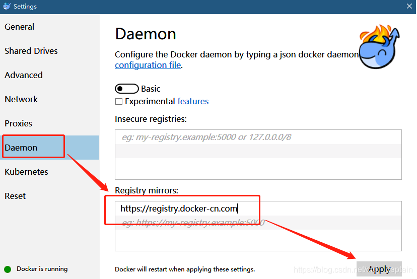Click the registry.docker-cn.com mirror entry
The image size is (417, 279).
click(x=258, y=208)
